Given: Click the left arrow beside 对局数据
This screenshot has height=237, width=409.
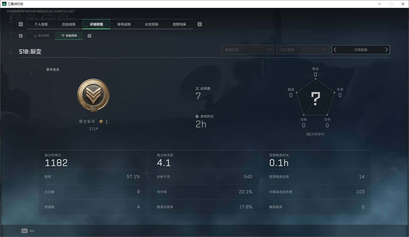Looking at the screenshot, I should point(335,50).
